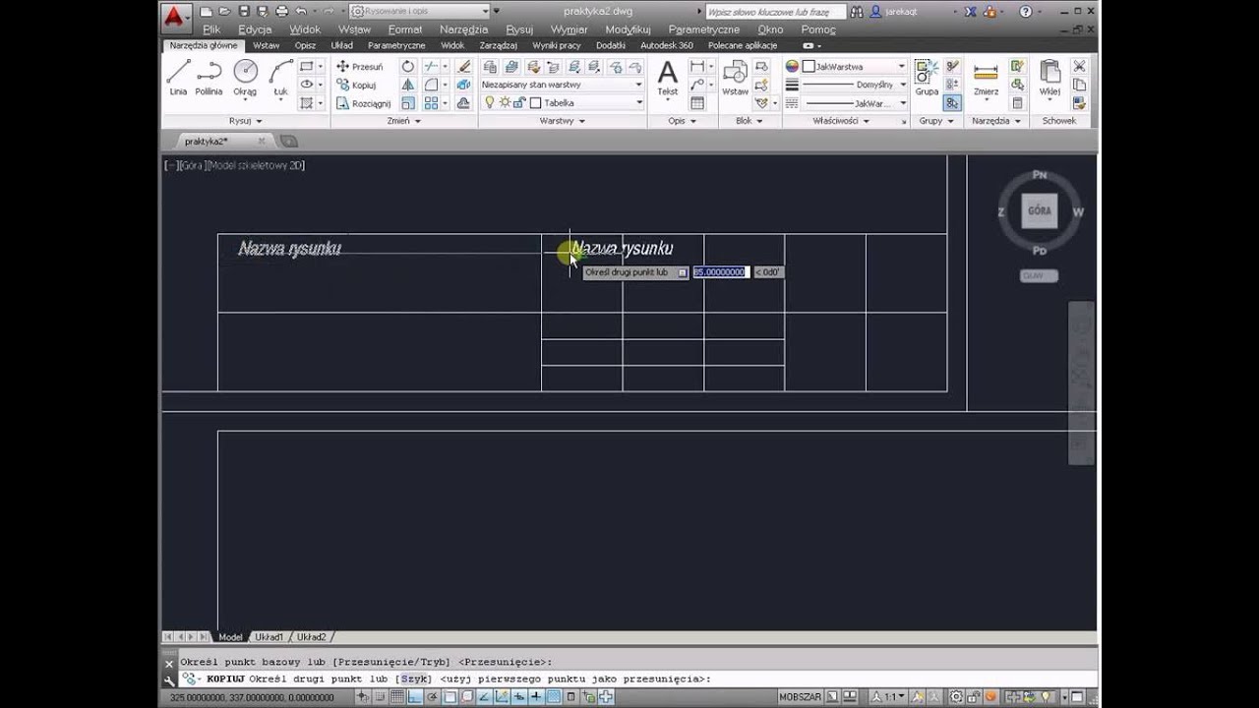
Task: Toggle the Tabelka layer freeze sun icon
Action: (x=505, y=102)
